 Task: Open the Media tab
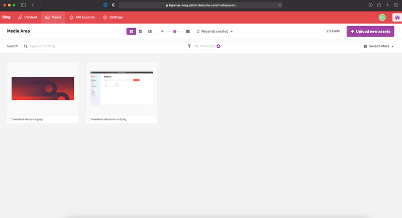click(x=53, y=17)
